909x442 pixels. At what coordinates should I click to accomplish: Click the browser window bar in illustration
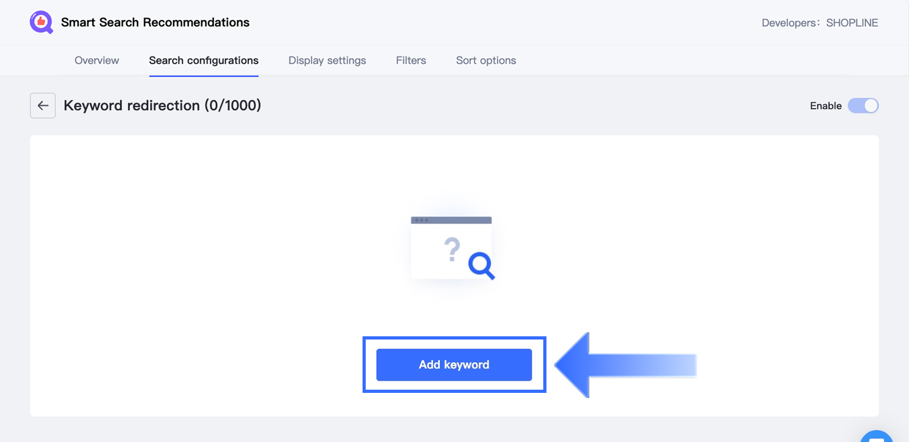(x=451, y=220)
